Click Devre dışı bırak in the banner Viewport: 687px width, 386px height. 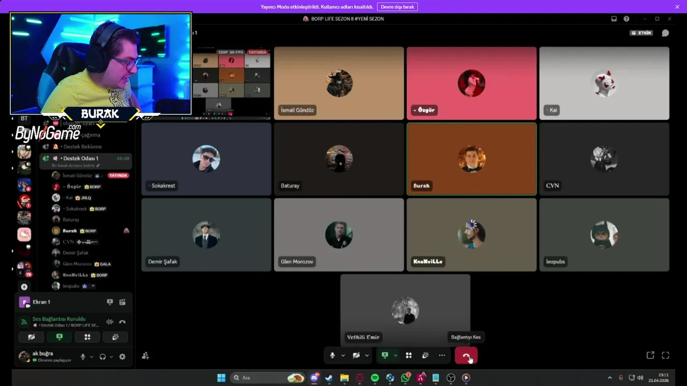tap(397, 7)
